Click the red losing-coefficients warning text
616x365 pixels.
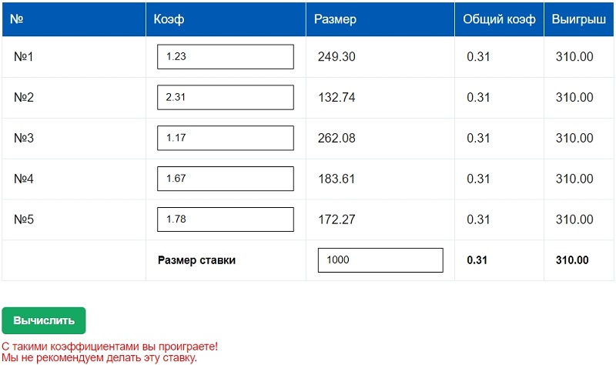pos(109,347)
